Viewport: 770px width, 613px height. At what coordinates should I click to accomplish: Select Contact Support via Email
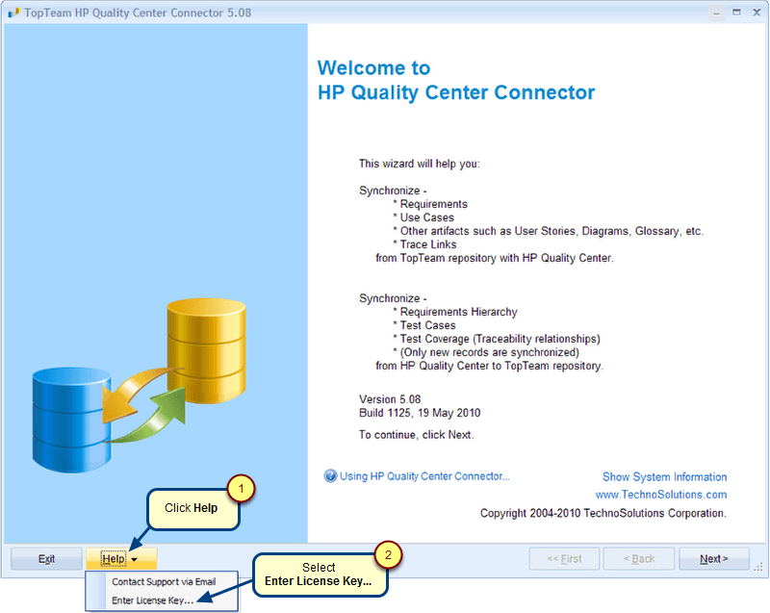tap(164, 581)
